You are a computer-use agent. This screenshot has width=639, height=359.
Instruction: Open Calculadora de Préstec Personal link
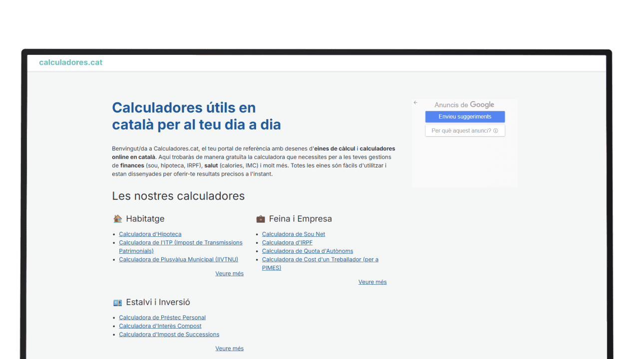pos(162,318)
